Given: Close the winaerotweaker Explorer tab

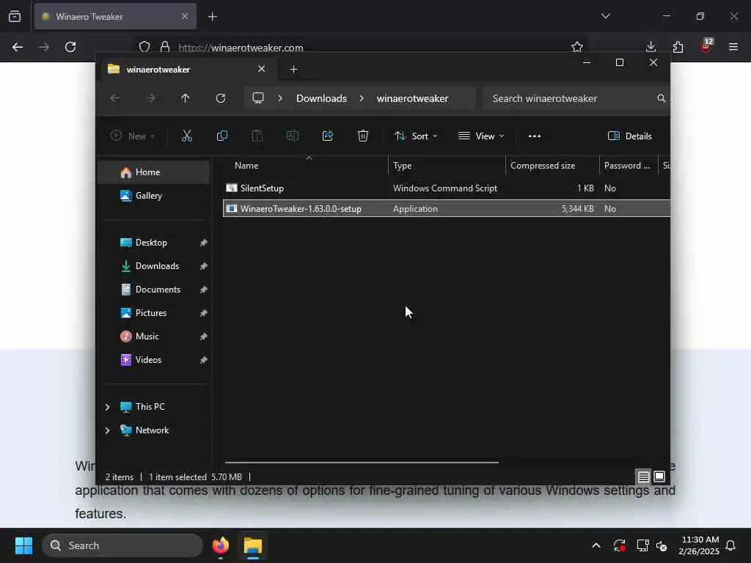Looking at the screenshot, I should point(262,69).
